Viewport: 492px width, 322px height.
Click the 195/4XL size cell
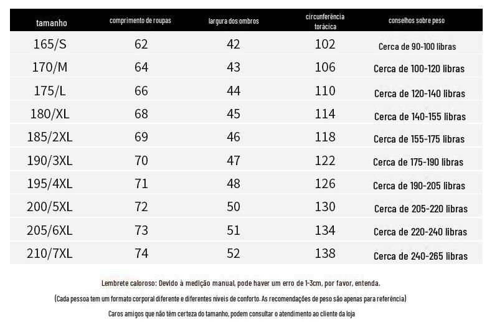pos(50,184)
